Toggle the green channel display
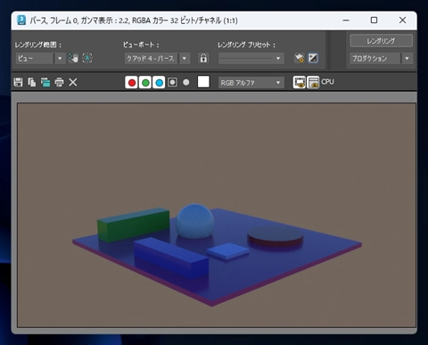Screen dimensions: 428x345 click(x=145, y=82)
